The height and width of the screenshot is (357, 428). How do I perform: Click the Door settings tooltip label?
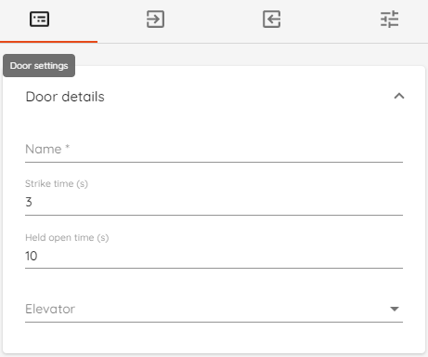click(39, 66)
